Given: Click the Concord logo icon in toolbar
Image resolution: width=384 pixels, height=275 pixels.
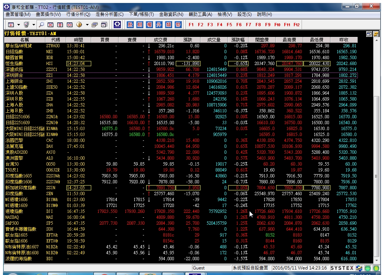Looking at the screenshot, I should pos(117,24).
